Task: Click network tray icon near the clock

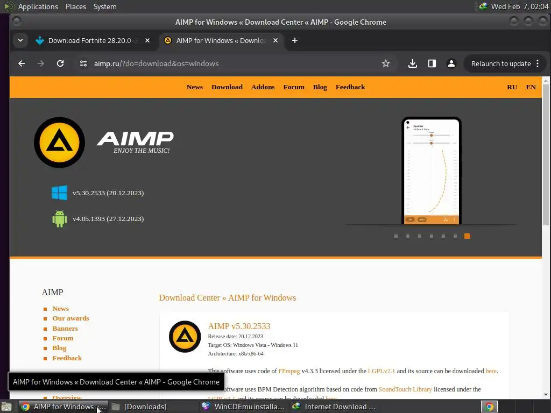Action: click(x=484, y=6)
